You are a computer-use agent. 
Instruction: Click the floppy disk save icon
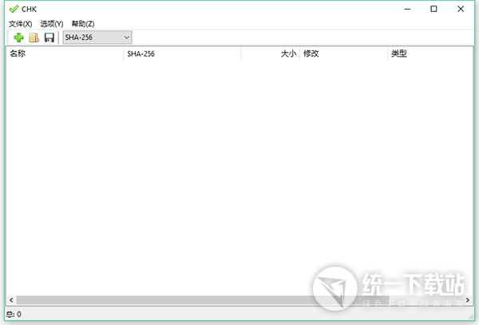[49, 38]
